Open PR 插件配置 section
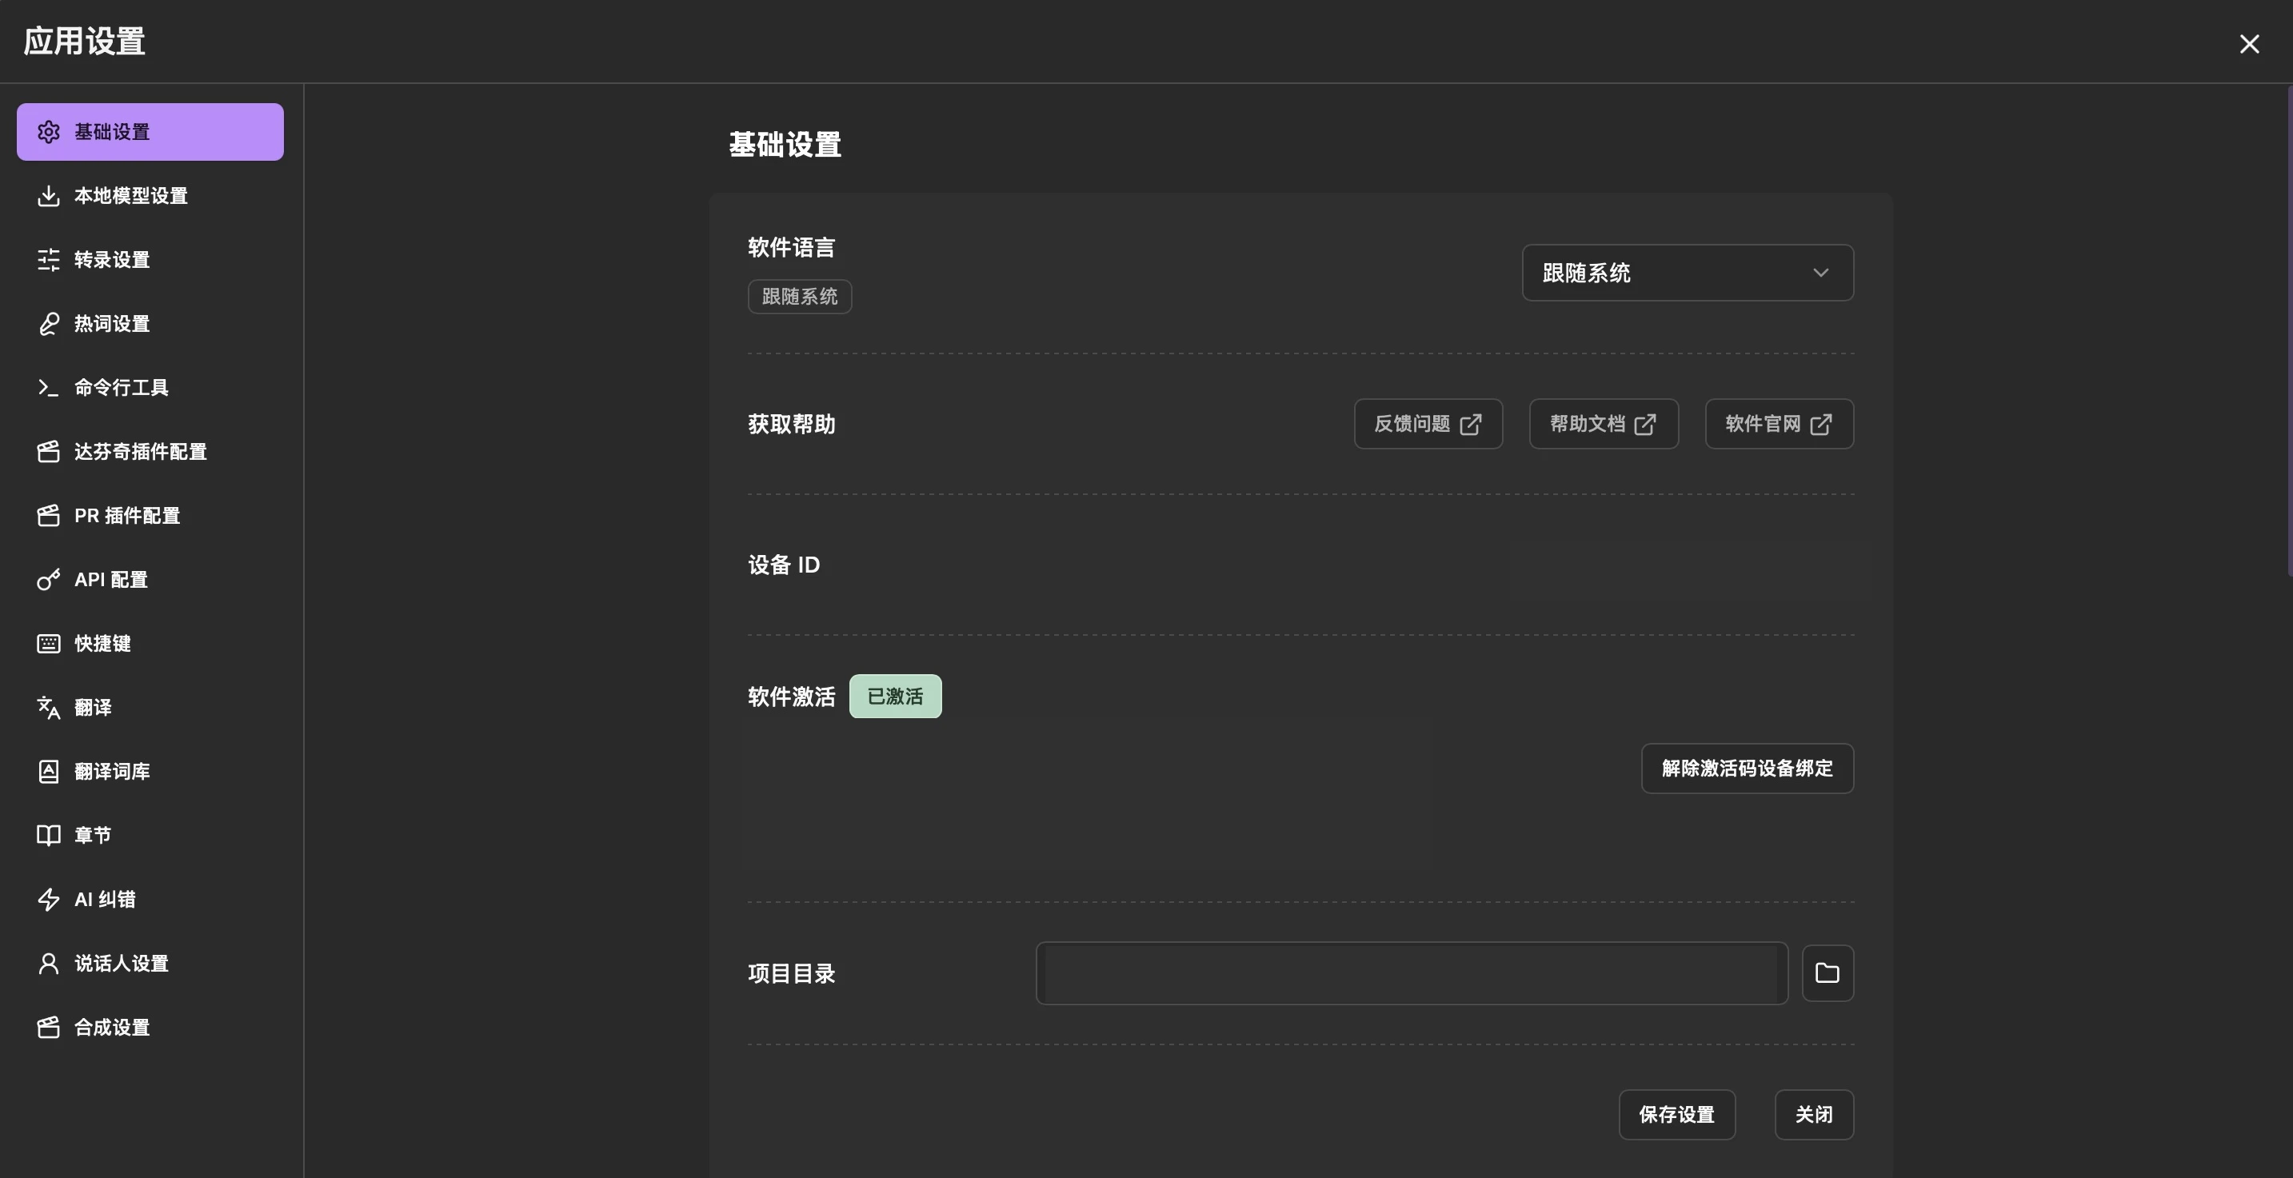The image size is (2293, 1178). click(150, 516)
